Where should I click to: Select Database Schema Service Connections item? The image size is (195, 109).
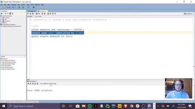coord(12,26)
